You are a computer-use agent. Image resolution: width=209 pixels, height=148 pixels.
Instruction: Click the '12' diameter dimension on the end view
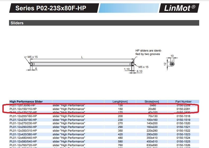point(165,64)
